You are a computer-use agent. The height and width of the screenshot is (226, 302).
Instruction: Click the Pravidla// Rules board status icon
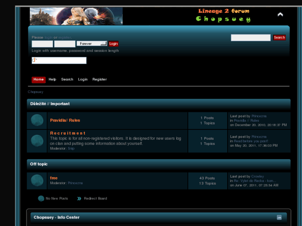click(37, 120)
